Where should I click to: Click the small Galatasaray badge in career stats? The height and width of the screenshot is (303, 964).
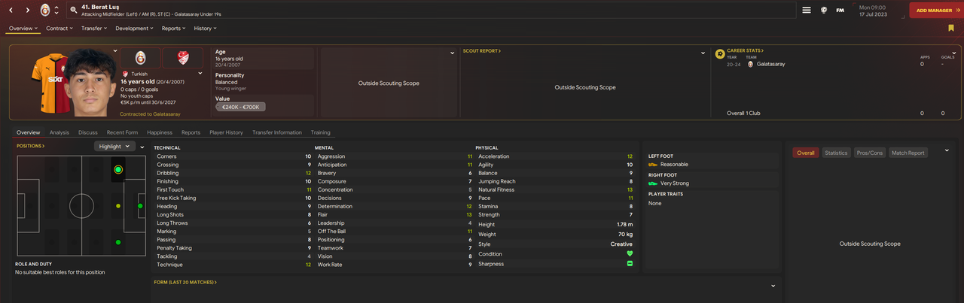click(750, 64)
